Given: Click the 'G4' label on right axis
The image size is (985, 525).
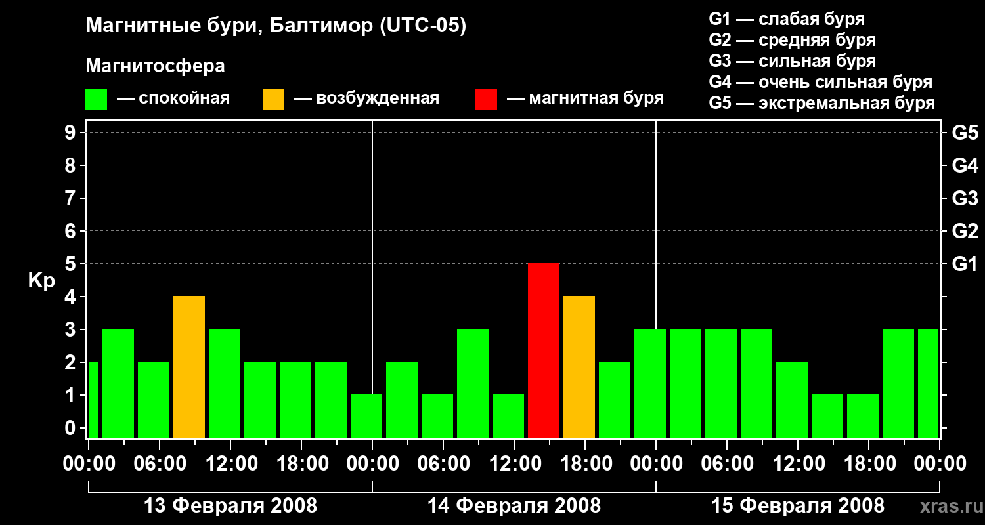Looking at the screenshot, I should 965,165.
